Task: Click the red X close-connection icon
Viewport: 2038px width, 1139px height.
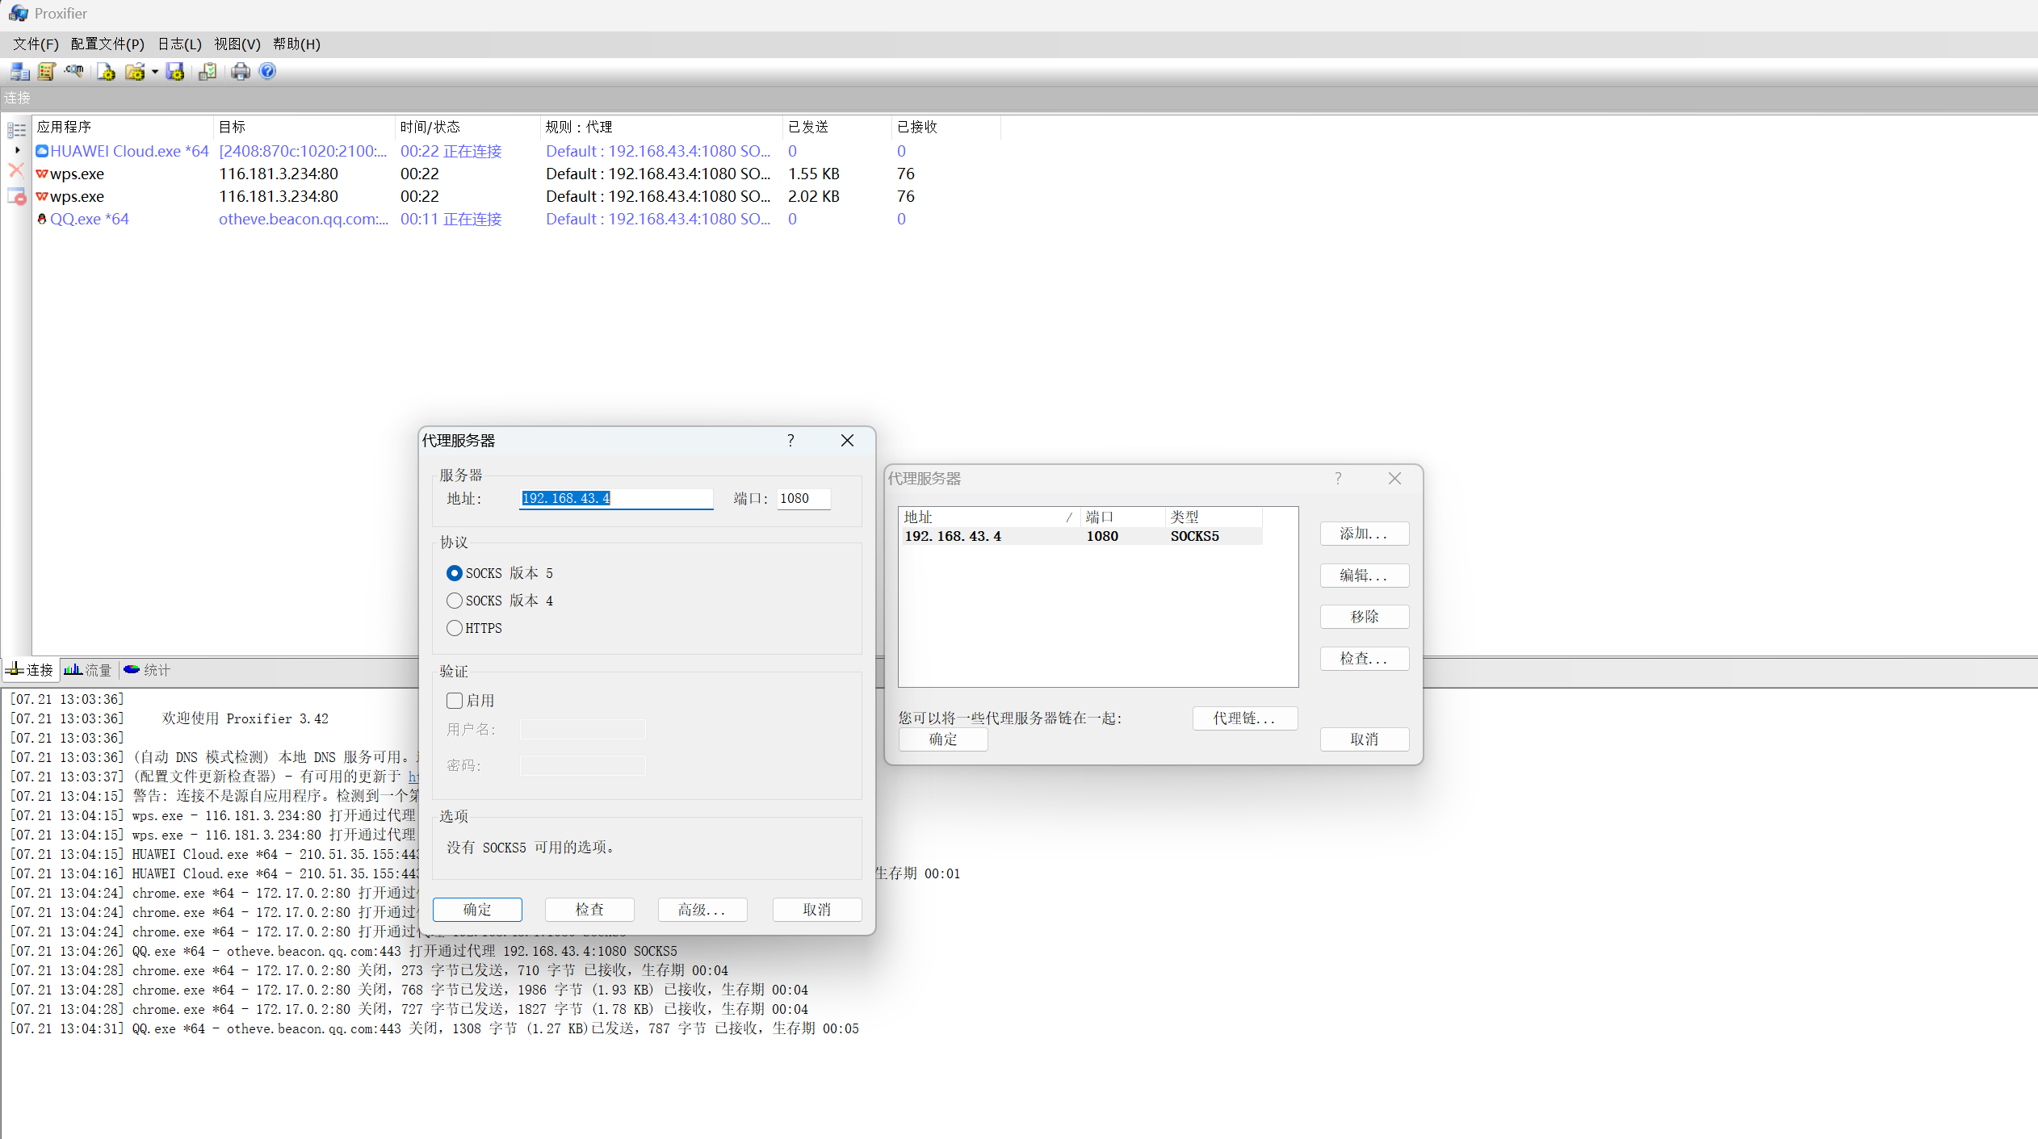Action: pos(16,170)
